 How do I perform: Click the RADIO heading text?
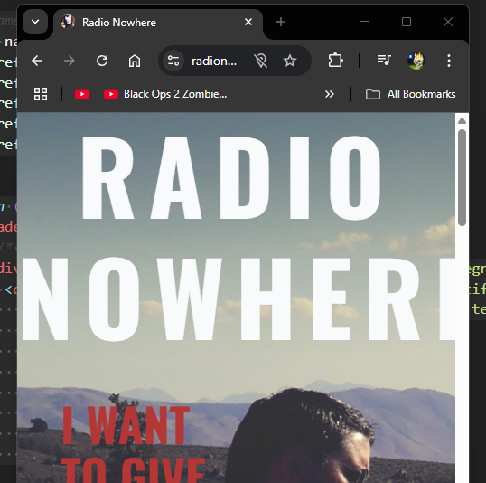[231, 178]
